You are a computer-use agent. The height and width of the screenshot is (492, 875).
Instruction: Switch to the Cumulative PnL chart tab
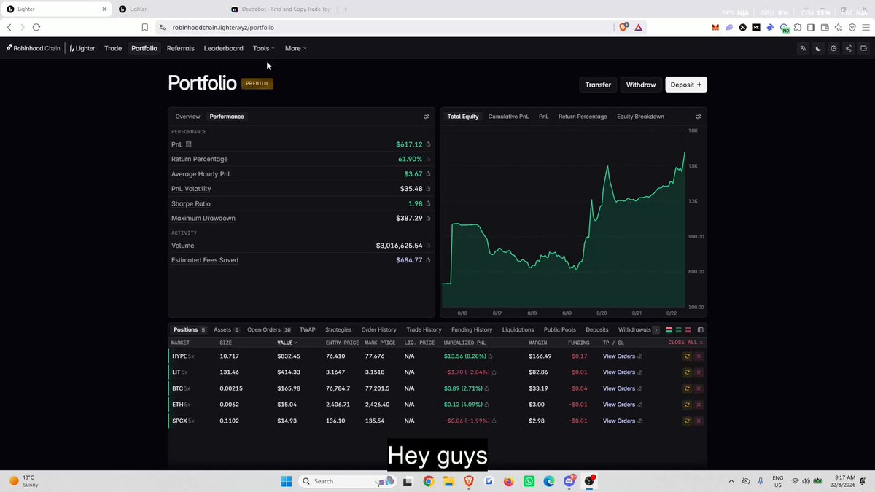point(508,117)
